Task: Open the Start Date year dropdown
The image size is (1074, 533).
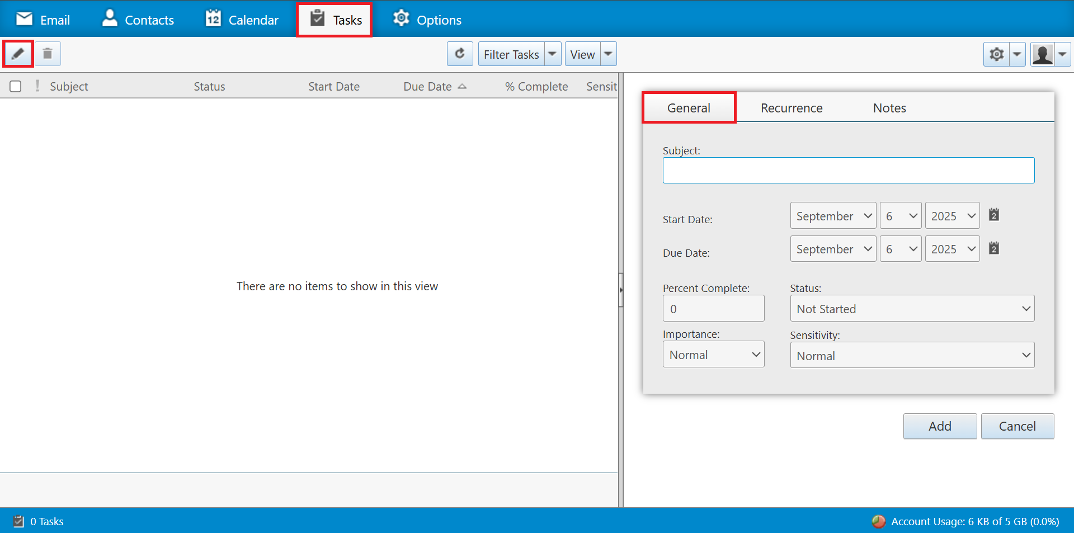Action: click(952, 215)
